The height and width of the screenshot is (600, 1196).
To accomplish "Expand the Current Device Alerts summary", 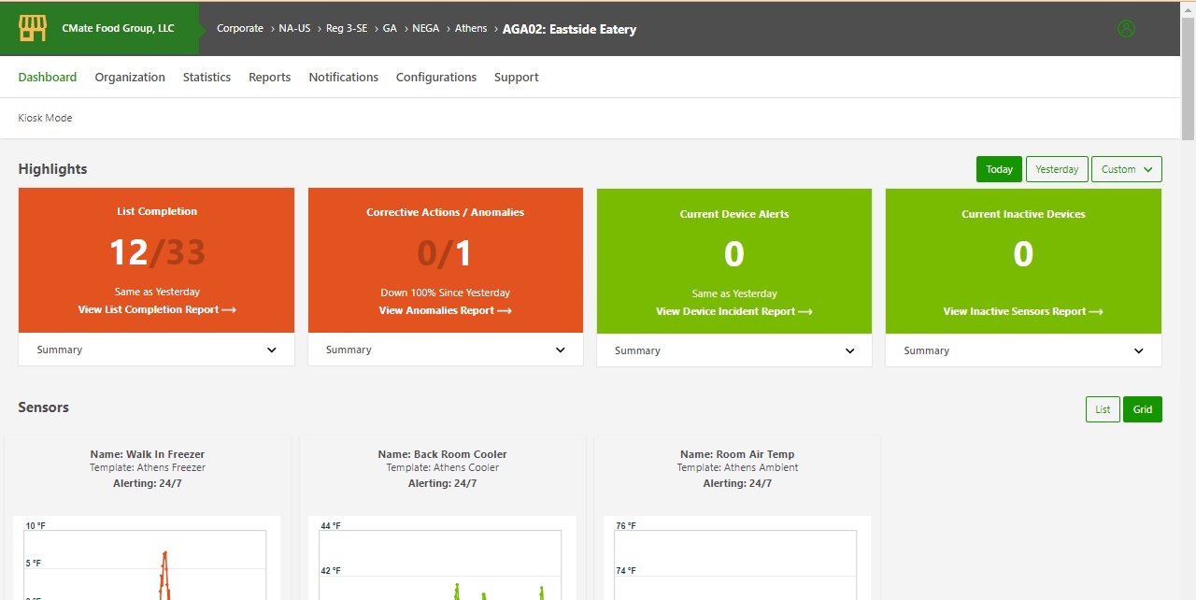I will [x=849, y=351].
